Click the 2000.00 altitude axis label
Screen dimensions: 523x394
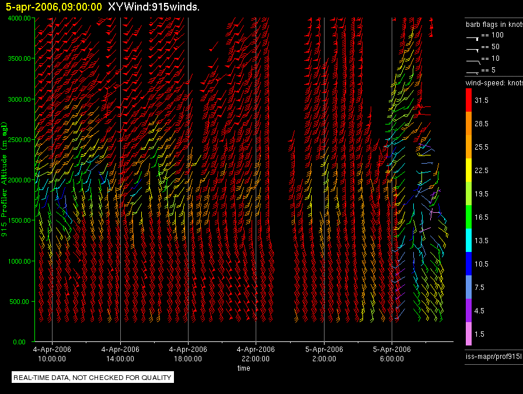[19, 180]
